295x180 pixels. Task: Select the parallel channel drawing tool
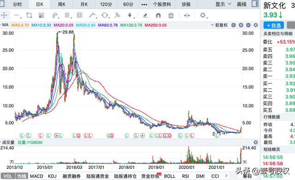tap(55, 15)
